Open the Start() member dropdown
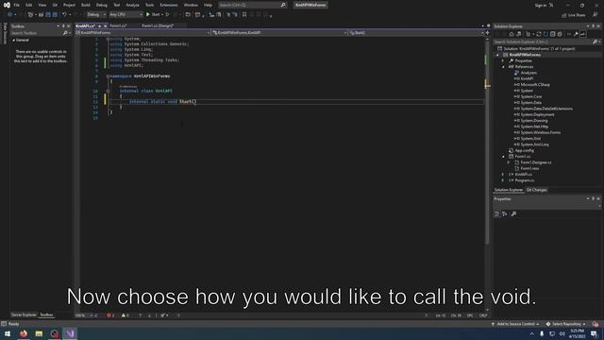The width and height of the screenshot is (604, 340). point(416,33)
